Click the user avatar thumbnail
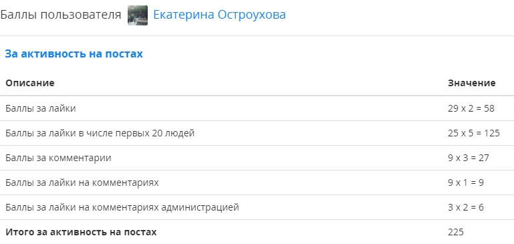The image size is (514, 244). (137, 15)
